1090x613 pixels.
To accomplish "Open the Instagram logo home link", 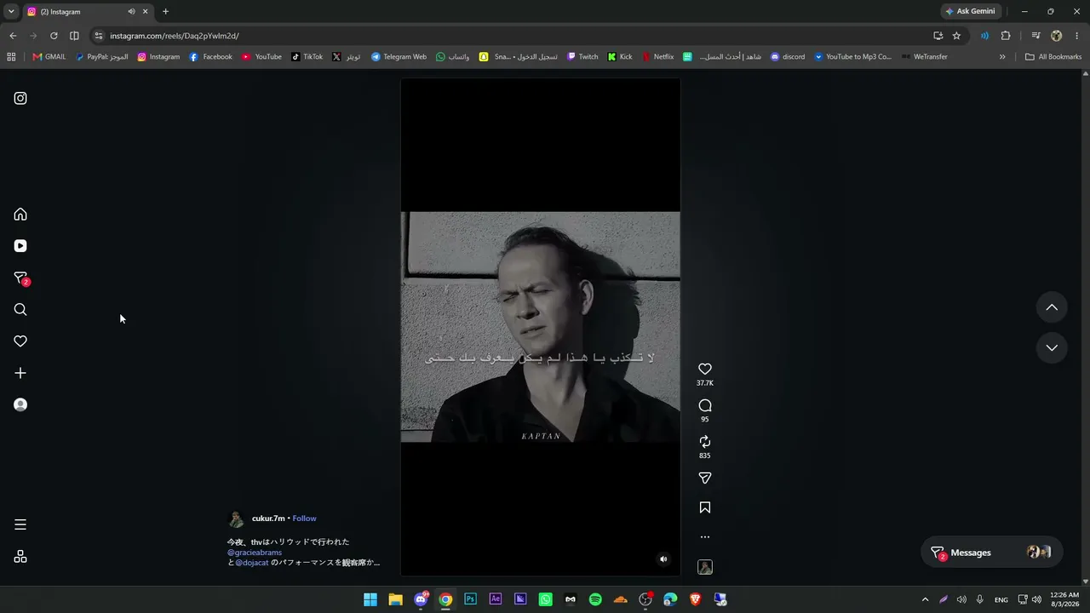I will (x=20, y=98).
